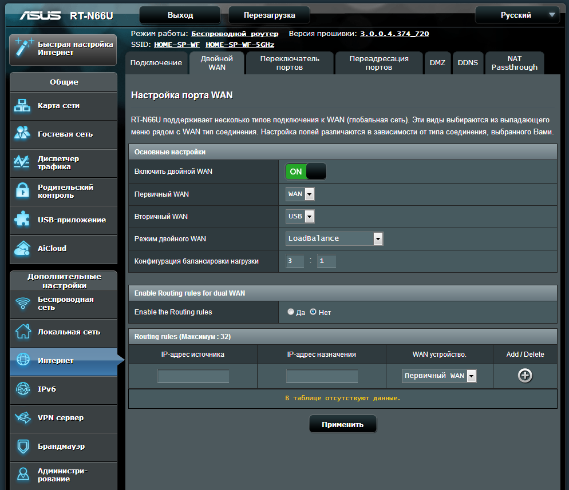Open the HOME-SP-WF-5GHz SSID link
Viewport: 569px width, 490px height.
[x=240, y=45]
